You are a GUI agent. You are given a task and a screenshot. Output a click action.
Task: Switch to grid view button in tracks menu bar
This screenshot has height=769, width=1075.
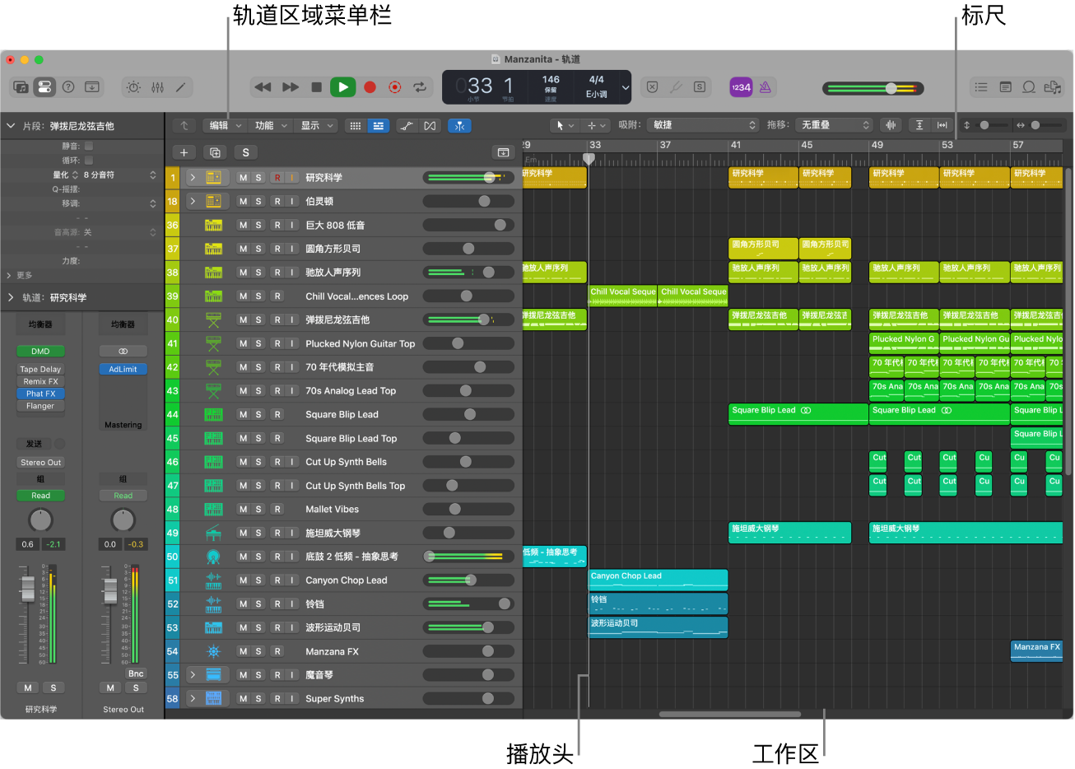point(356,126)
